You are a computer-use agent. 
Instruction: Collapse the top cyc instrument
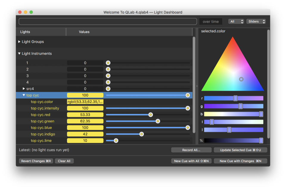pyautogui.click(x=24, y=95)
